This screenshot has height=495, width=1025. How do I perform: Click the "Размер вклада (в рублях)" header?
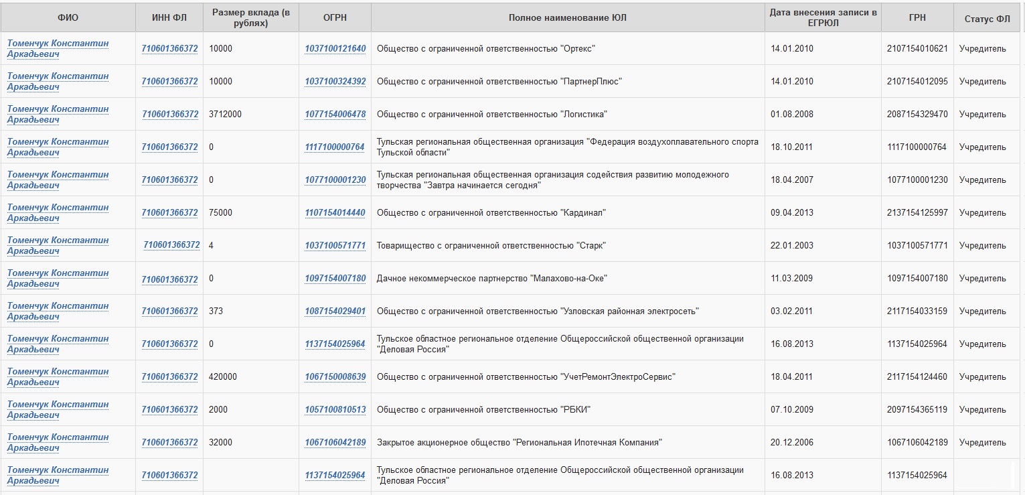click(x=250, y=18)
